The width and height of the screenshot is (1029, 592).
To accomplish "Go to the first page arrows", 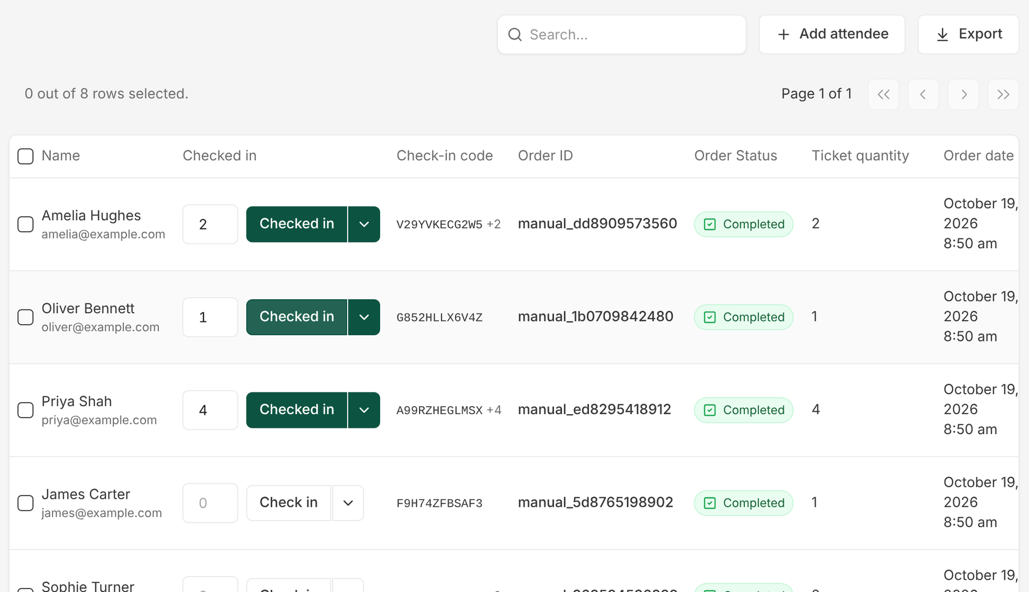I will (883, 94).
